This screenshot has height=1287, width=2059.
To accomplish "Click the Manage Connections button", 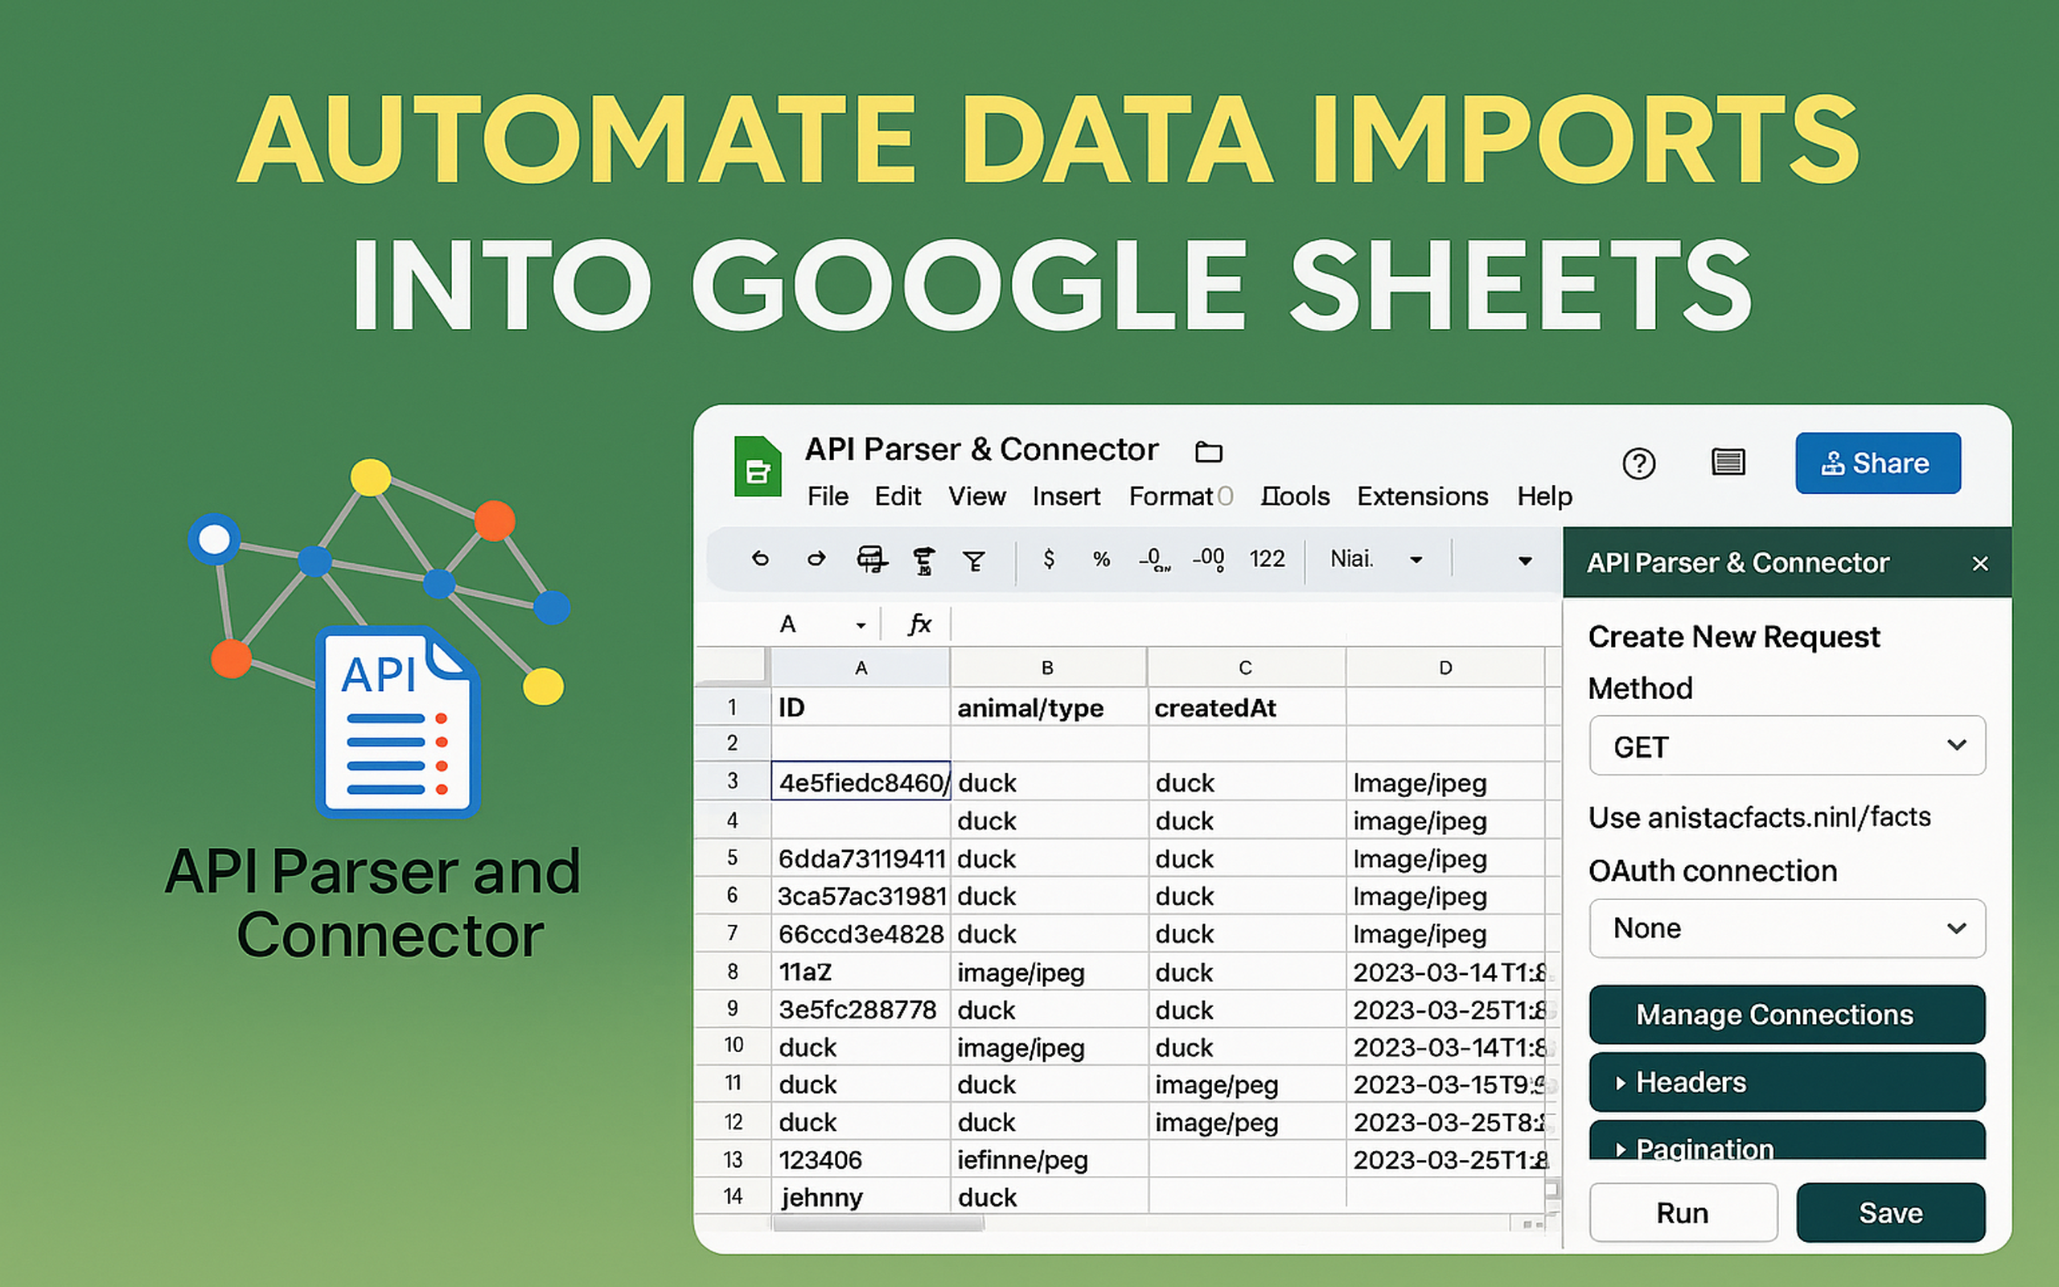I will point(1786,1014).
